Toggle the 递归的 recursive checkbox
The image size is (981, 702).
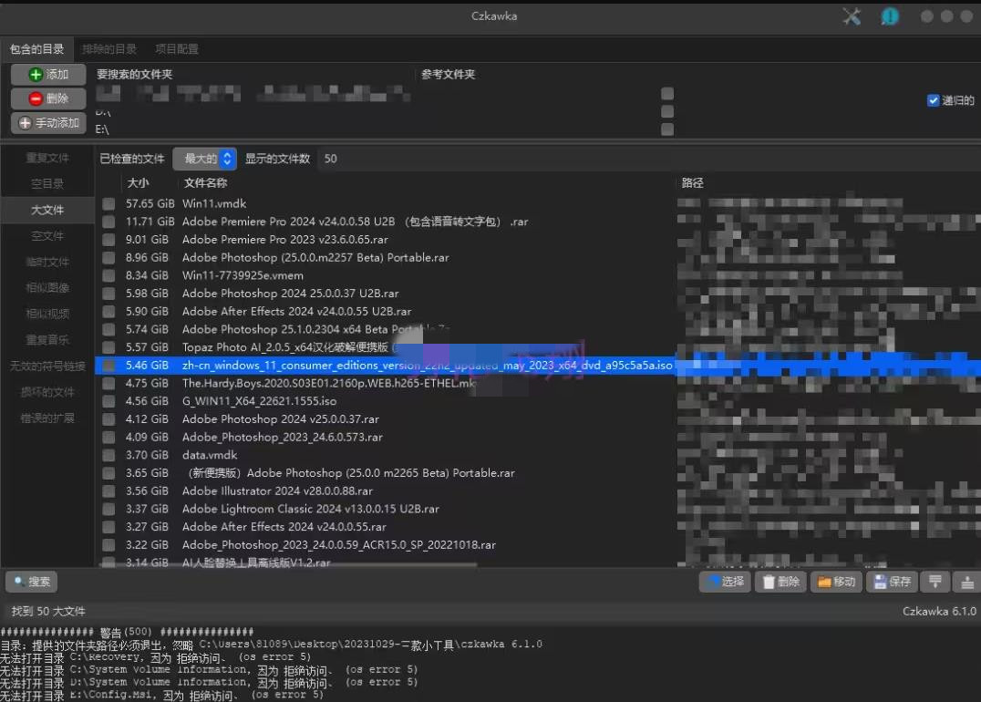[x=934, y=100]
